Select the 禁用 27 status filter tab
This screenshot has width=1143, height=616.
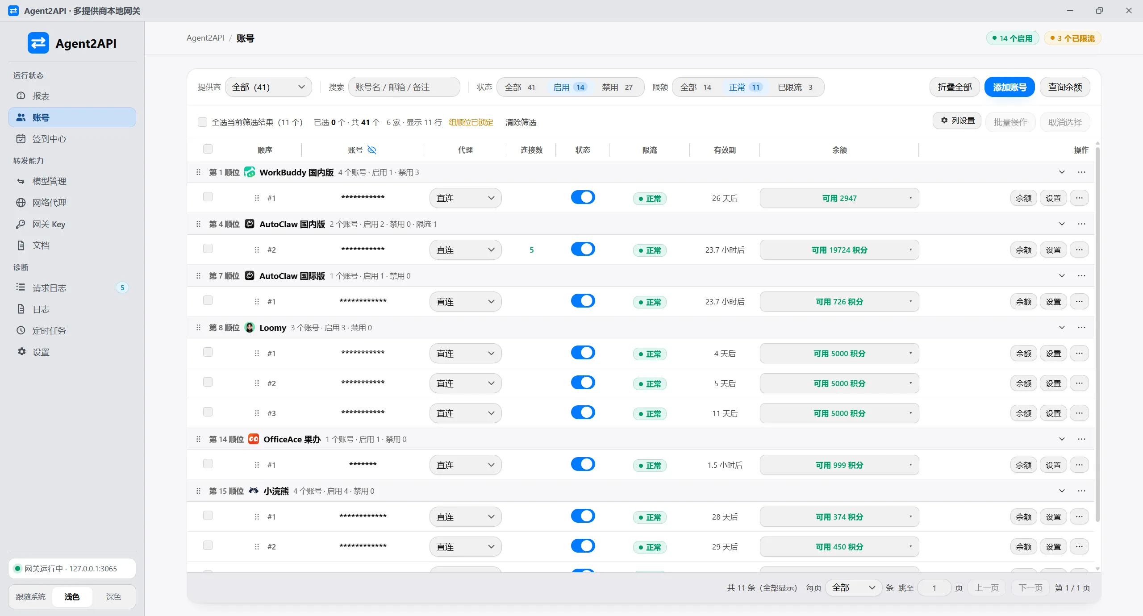[617, 87]
